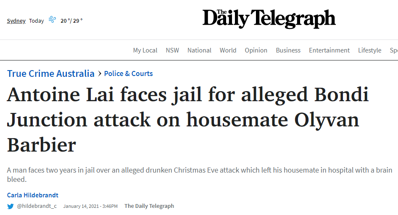Open the Business section
Screen dimensions: 398x215
(x=288, y=50)
